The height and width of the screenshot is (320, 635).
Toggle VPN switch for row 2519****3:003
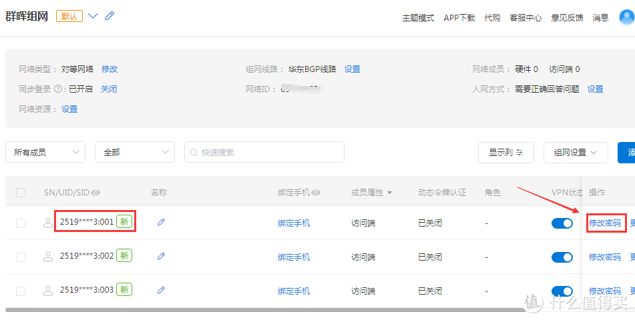coord(562,291)
